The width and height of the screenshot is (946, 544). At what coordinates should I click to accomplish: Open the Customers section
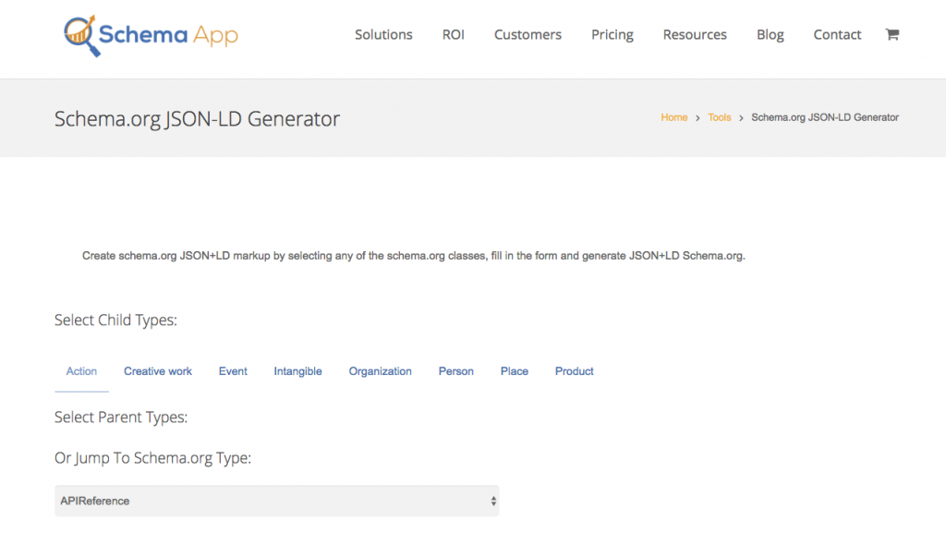[528, 34]
